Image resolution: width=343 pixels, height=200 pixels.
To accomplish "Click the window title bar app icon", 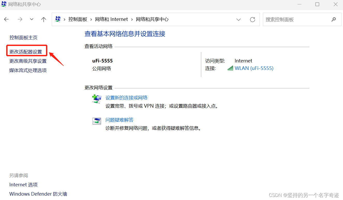I will (4, 4).
